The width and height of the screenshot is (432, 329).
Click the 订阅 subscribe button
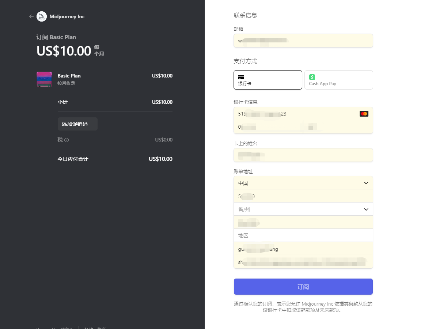click(303, 287)
